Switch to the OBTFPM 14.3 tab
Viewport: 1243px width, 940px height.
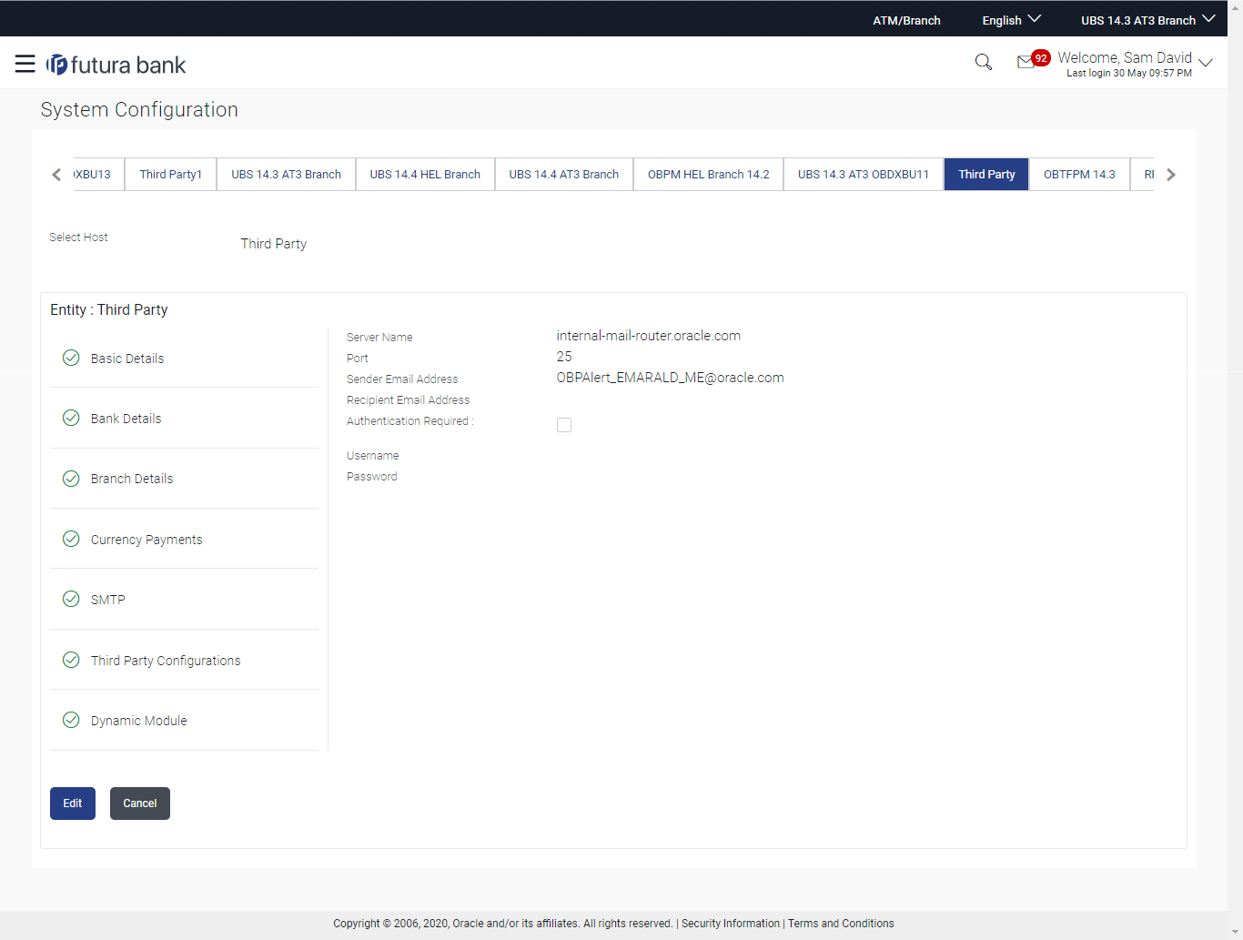pos(1079,174)
